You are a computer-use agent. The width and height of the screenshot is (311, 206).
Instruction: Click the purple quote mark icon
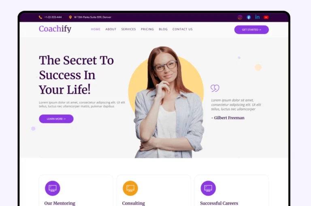[x=215, y=88]
